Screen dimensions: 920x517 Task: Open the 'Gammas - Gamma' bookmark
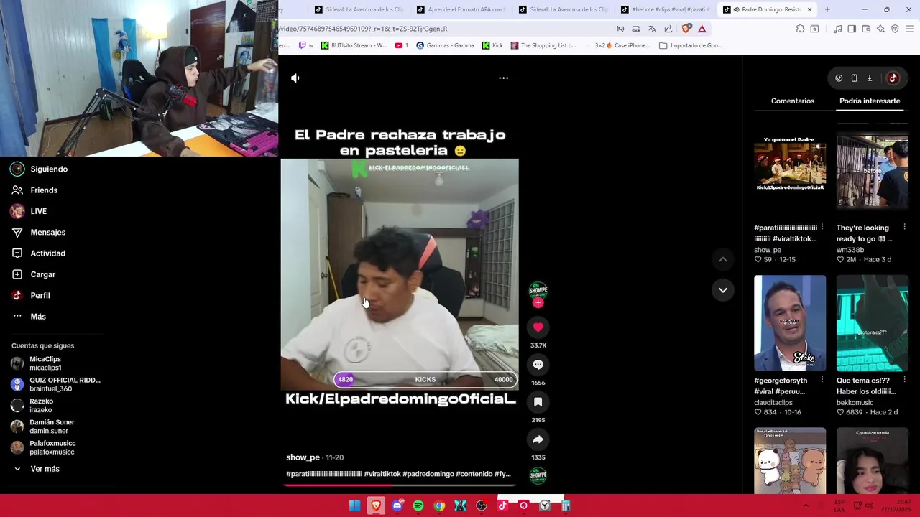click(x=445, y=45)
